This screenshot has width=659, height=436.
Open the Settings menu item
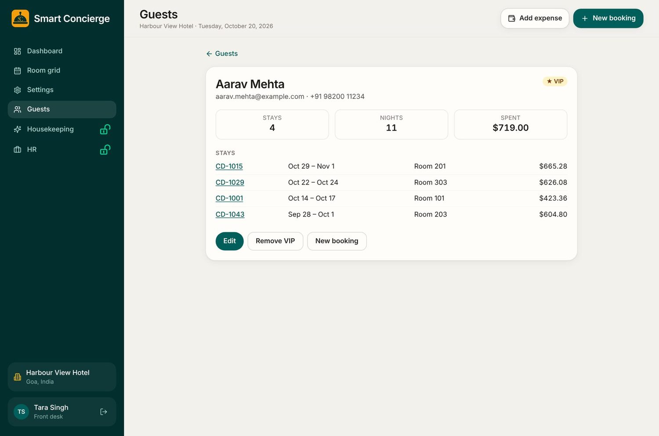[x=62, y=90]
